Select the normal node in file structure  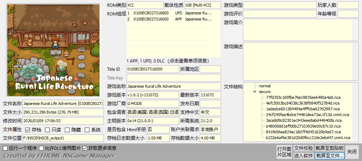click(265, 86)
